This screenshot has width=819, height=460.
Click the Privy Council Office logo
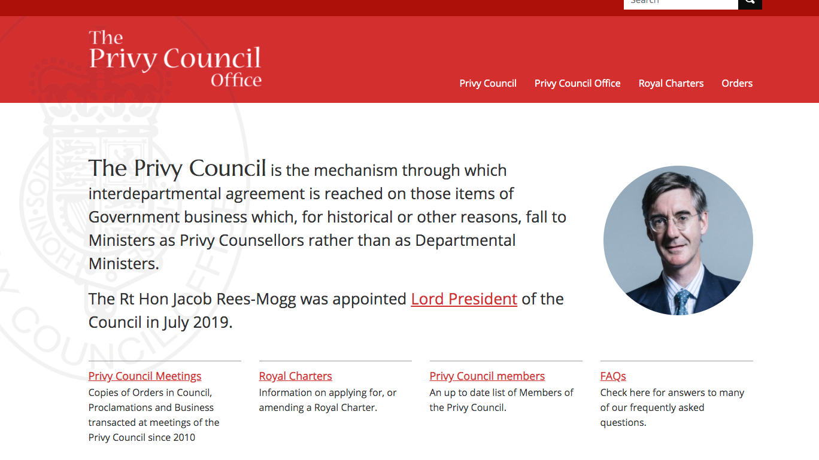pyautogui.click(x=175, y=59)
